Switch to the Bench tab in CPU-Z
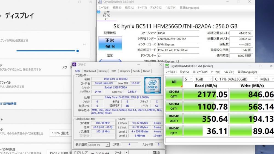Viewport: 274px width, 154px height. point(136,71)
